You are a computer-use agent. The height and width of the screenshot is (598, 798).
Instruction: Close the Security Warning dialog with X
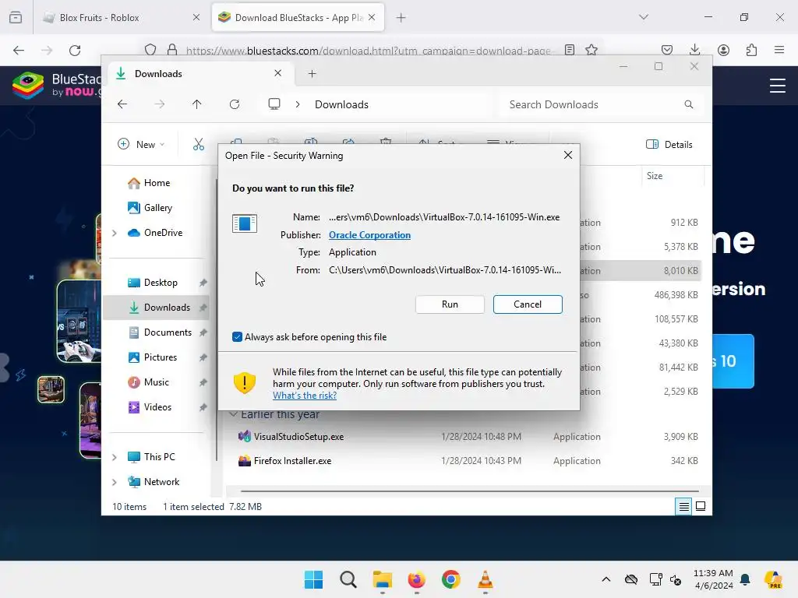(x=568, y=155)
